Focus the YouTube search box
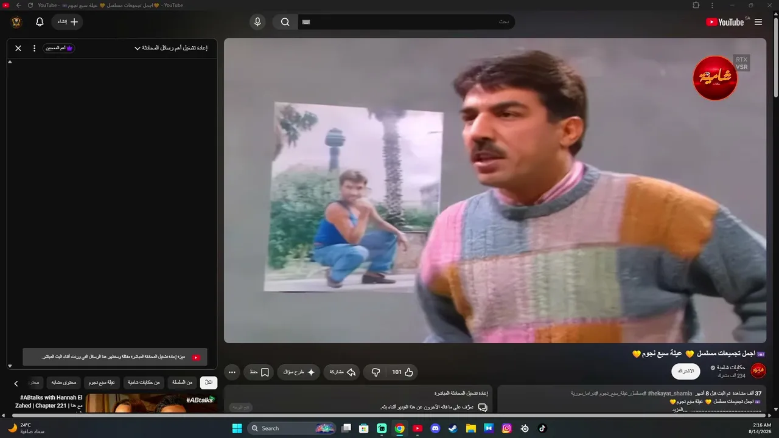This screenshot has height=438, width=779. tap(406, 22)
